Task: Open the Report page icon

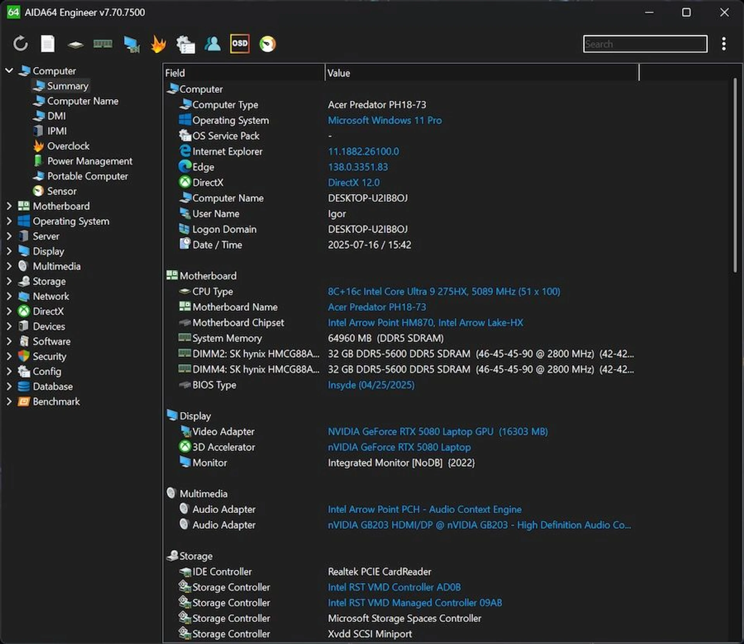Action: [x=48, y=44]
